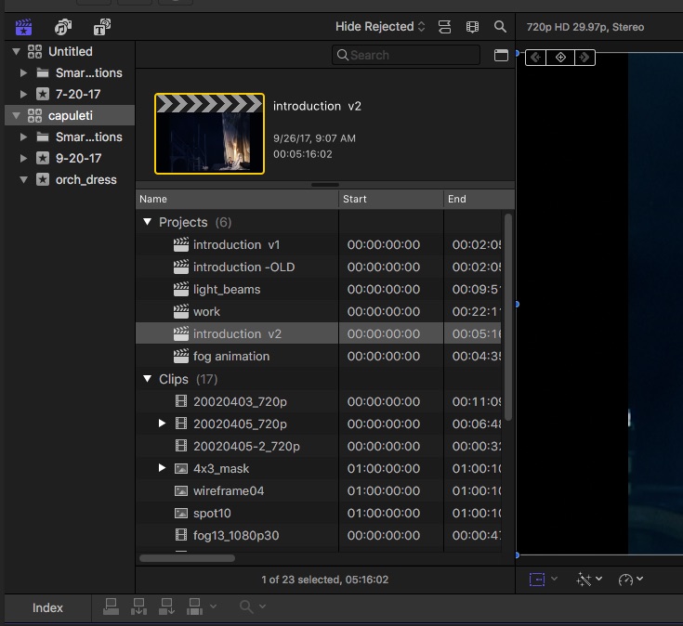Open the Libraries sidebar icon
The height and width of the screenshot is (626, 683).
(23, 27)
